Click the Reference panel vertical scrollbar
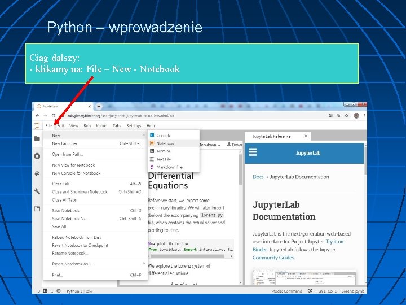 point(365,162)
